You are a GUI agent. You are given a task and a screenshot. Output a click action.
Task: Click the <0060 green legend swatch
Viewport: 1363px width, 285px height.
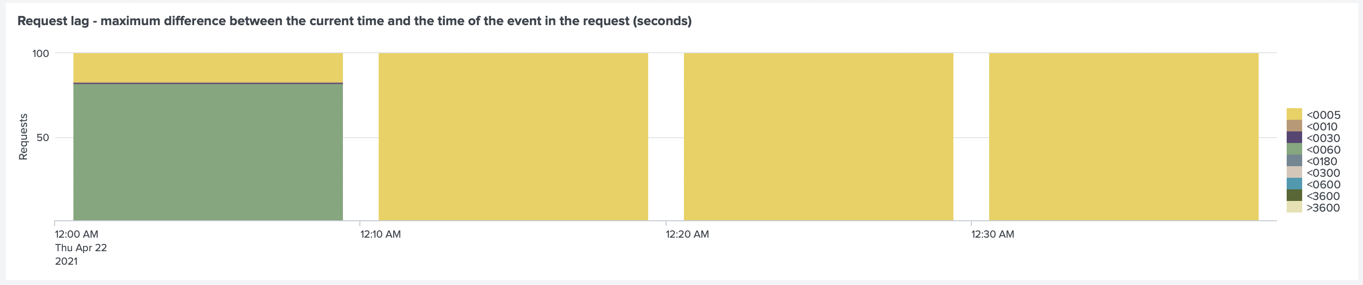(x=1294, y=149)
